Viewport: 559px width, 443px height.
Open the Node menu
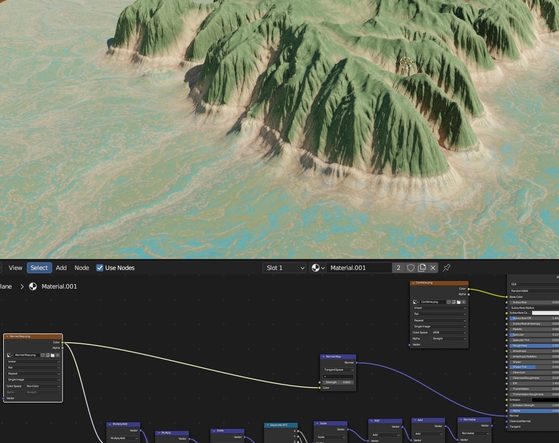82,268
